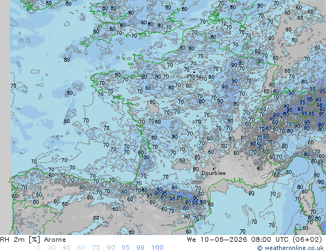326x252 pixels.
Task: Click the legend value 60
Action: [x=81, y=248]
